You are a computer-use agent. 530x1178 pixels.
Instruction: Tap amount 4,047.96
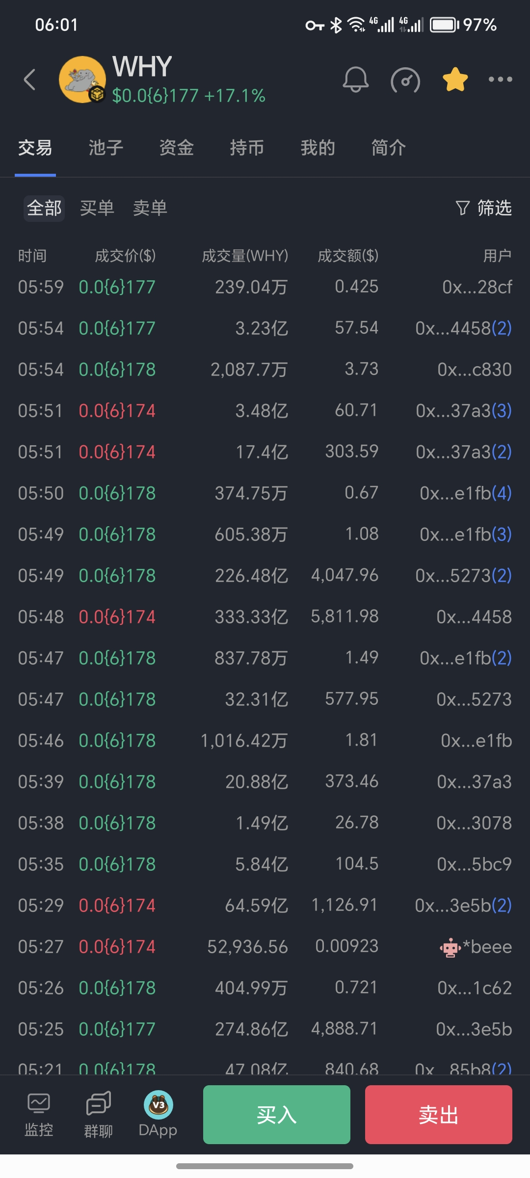click(x=344, y=575)
